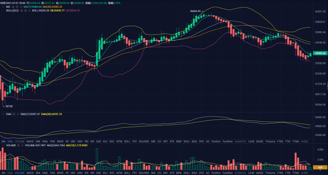Close the EMA sub-chart panel
The height and width of the screenshot is (175, 328).
18,114
